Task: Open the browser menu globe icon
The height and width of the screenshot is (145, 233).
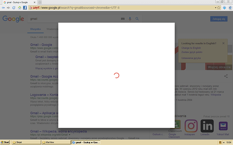Action: tap(230, 8)
